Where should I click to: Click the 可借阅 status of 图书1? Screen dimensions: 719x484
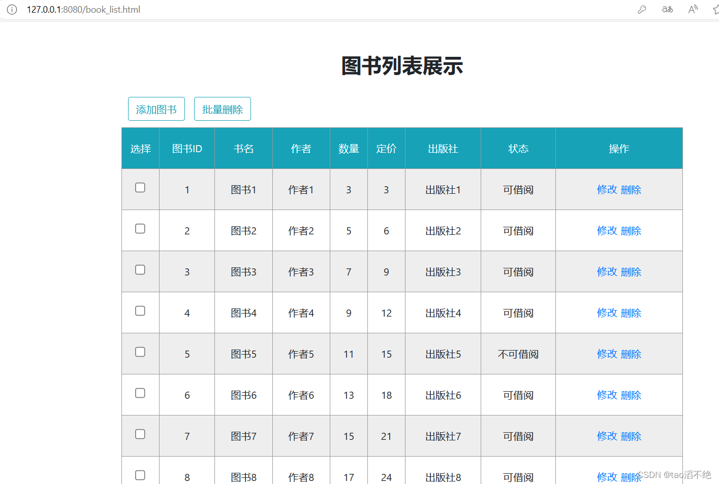coord(518,190)
